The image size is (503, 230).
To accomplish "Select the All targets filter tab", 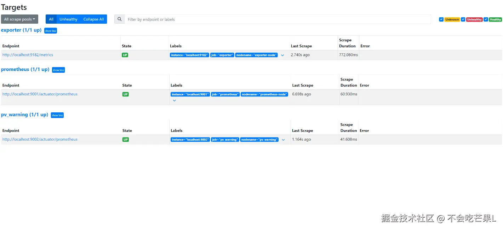I will 51,19.
